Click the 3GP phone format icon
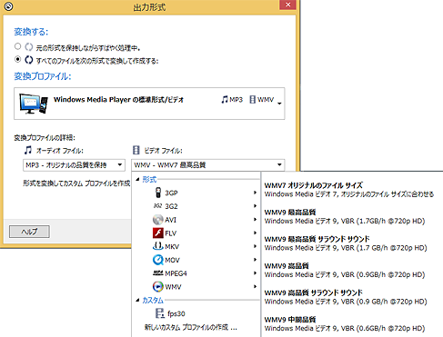This screenshot has height=337, width=443. click(158, 193)
